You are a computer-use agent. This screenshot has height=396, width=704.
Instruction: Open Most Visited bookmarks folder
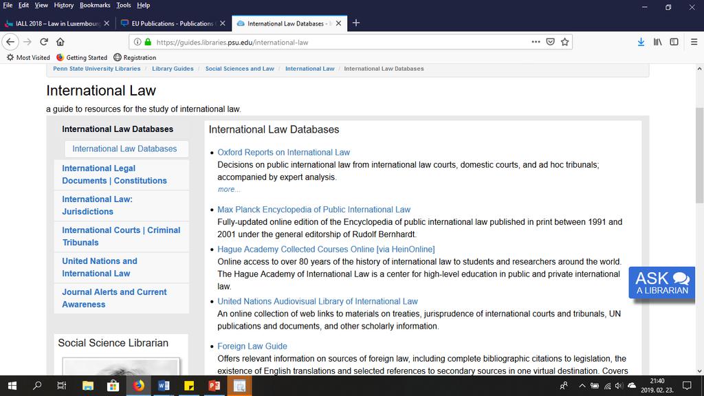point(28,58)
